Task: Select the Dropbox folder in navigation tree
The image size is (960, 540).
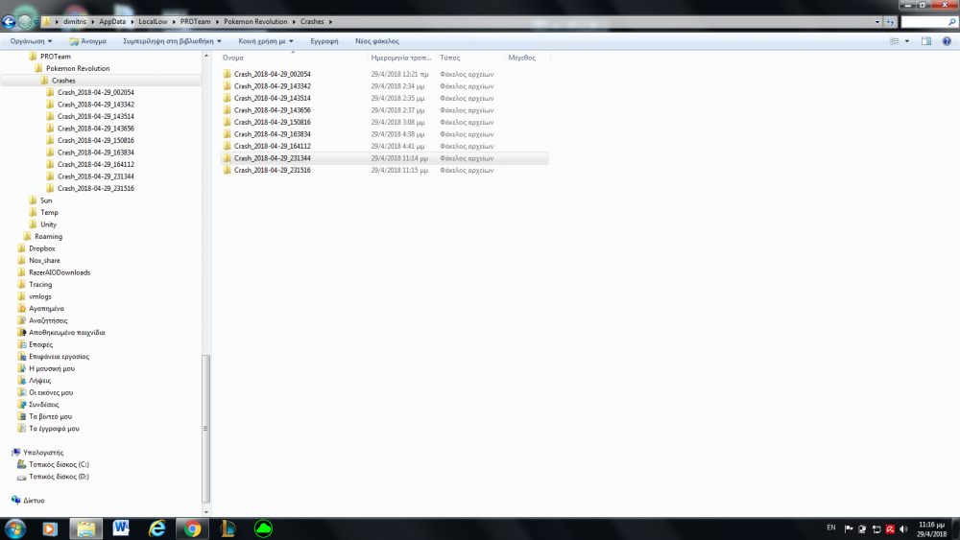Action: (x=42, y=248)
